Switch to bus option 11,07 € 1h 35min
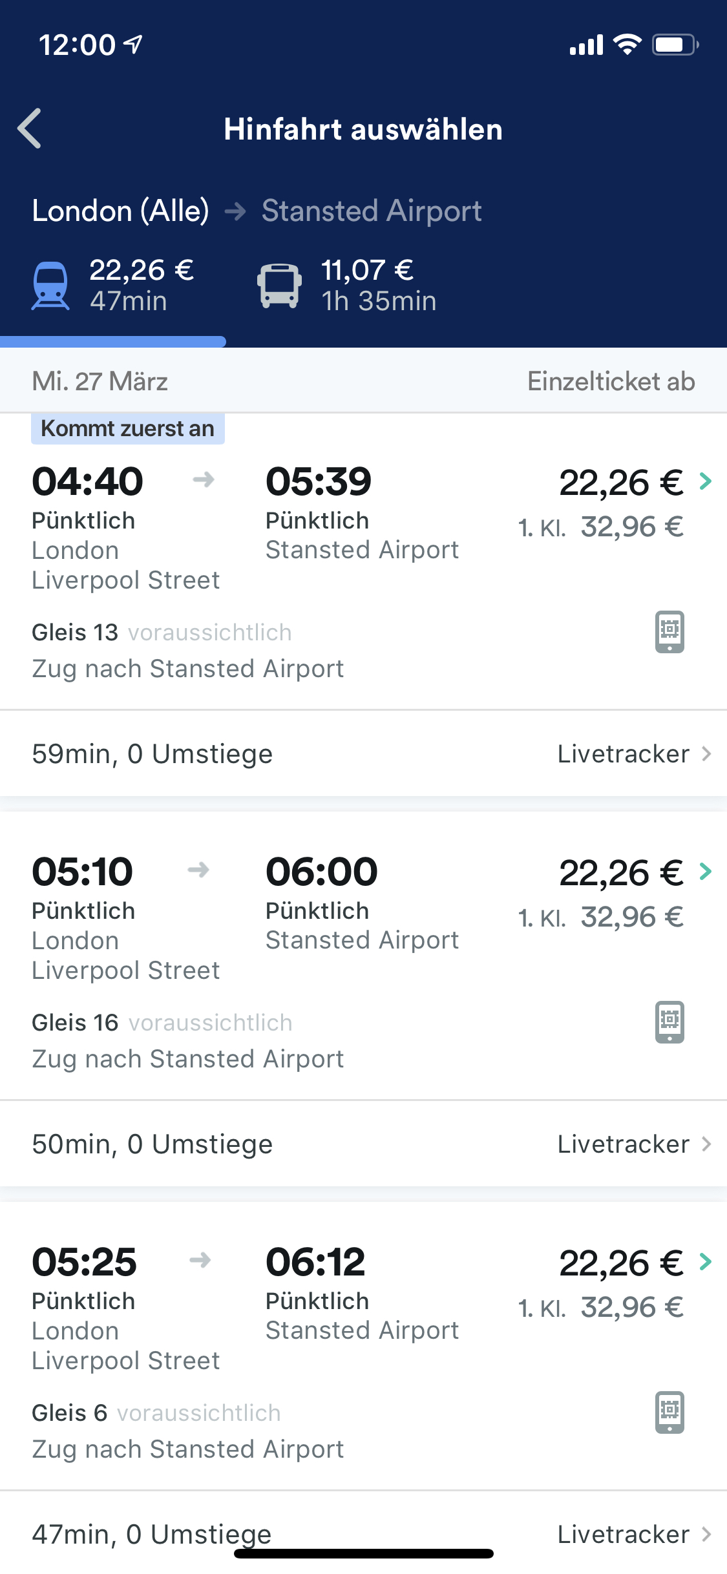The width and height of the screenshot is (727, 1574). pos(379,285)
